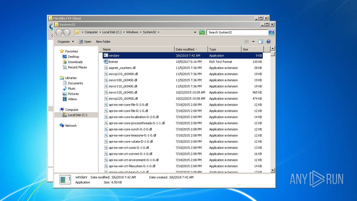Click the Open toolbar icon
This screenshot has height=201, width=357.
click(81, 42)
